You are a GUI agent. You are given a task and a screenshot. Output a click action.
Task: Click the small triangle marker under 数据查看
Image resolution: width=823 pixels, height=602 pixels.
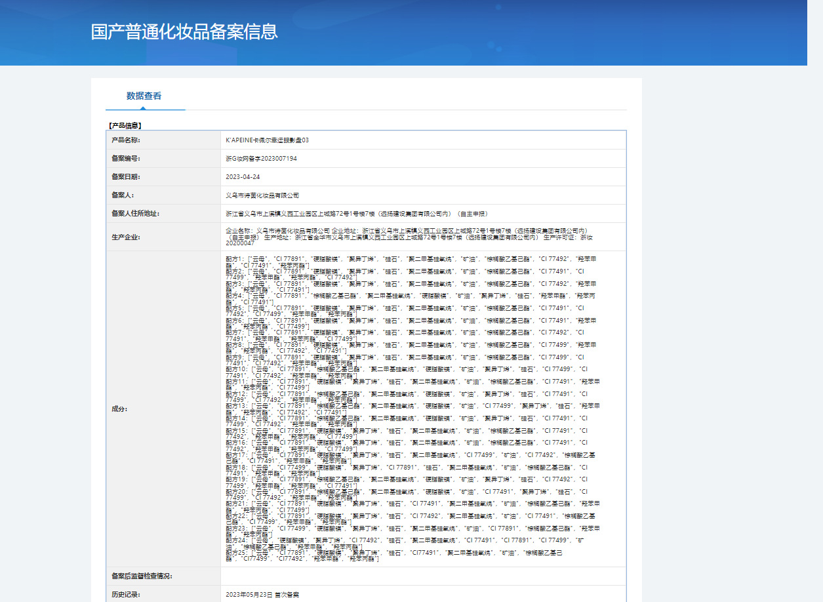pyautogui.click(x=143, y=108)
